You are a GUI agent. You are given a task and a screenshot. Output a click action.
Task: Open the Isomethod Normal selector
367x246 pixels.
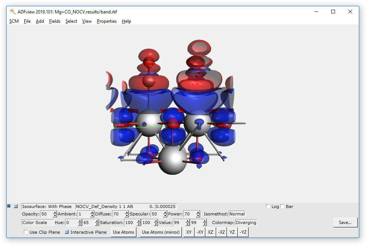pos(237,214)
